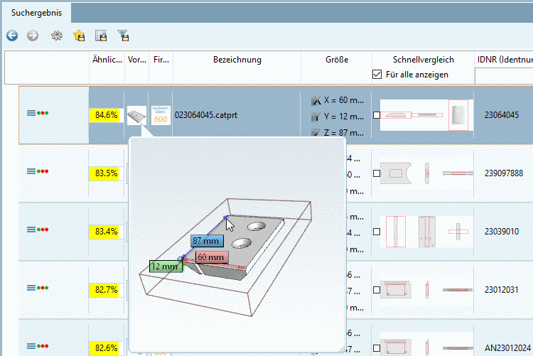Open the gear settings icon in the toolbar

pyautogui.click(x=57, y=36)
